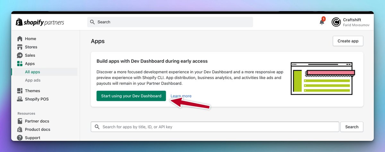
Task: Open Product docs link
Action: coord(38,130)
